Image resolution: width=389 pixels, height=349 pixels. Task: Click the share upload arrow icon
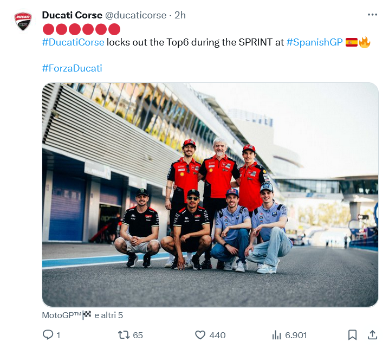[372, 335]
